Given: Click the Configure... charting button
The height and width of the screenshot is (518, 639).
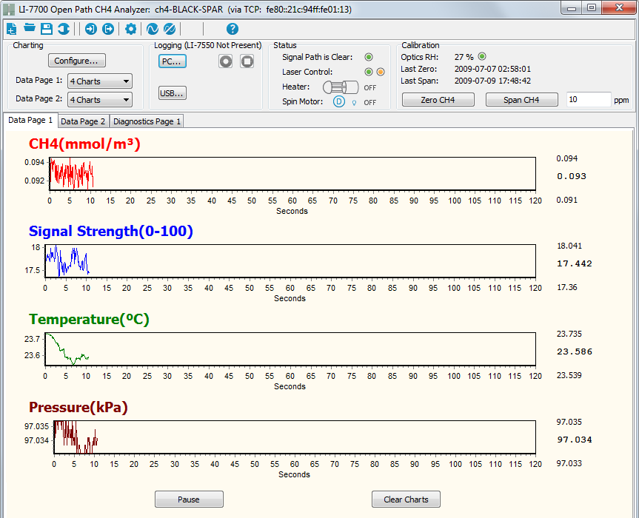Looking at the screenshot, I should click(76, 61).
